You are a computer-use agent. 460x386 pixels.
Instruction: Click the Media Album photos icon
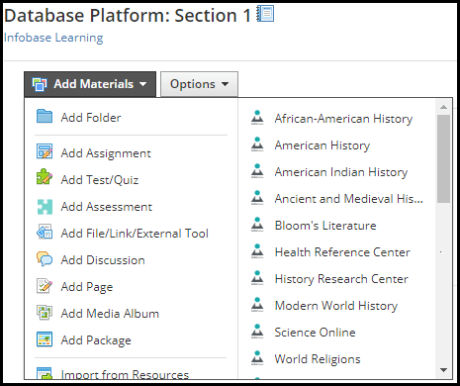(45, 313)
